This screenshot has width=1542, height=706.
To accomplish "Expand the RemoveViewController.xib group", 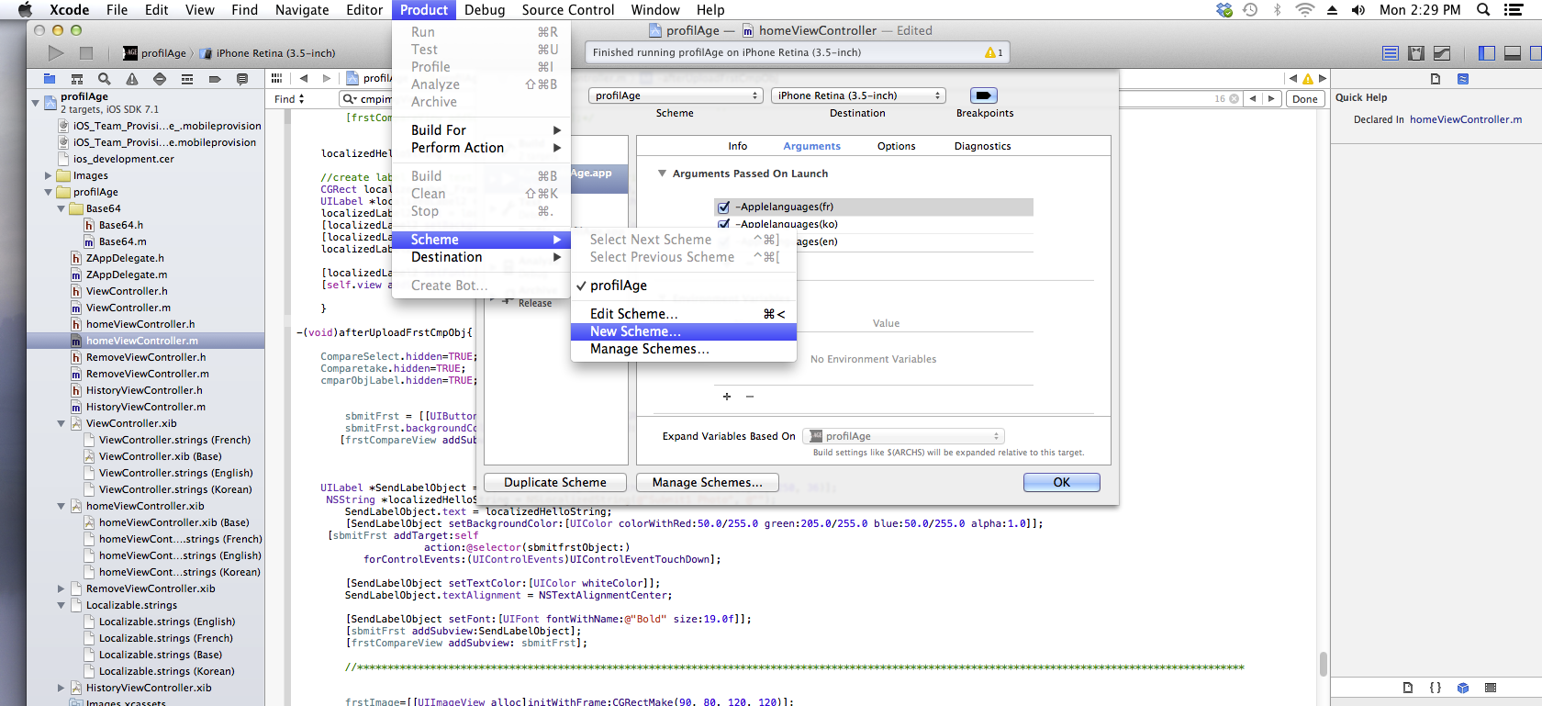I will pyautogui.click(x=61, y=588).
